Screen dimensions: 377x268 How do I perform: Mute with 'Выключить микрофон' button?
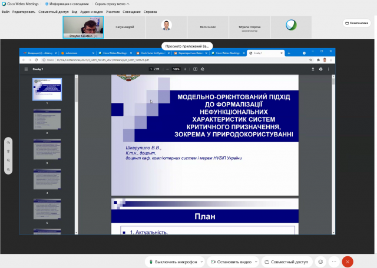pyautogui.click(x=173, y=262)
